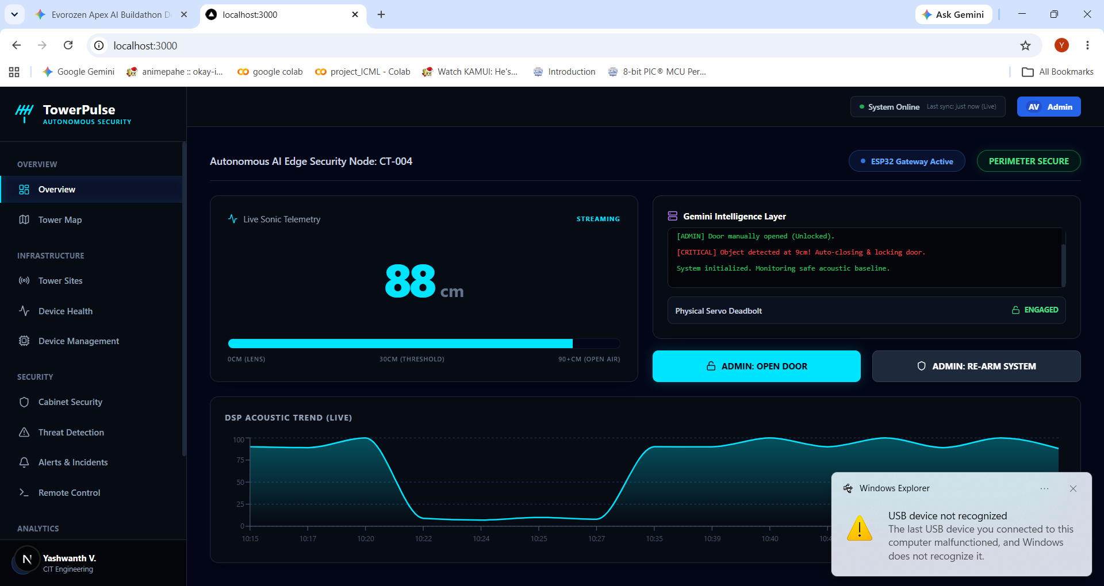Open the All Bookmarks folder
Screen dimensions: 1104x586
pyautogui.click(x=1057, y=72)
